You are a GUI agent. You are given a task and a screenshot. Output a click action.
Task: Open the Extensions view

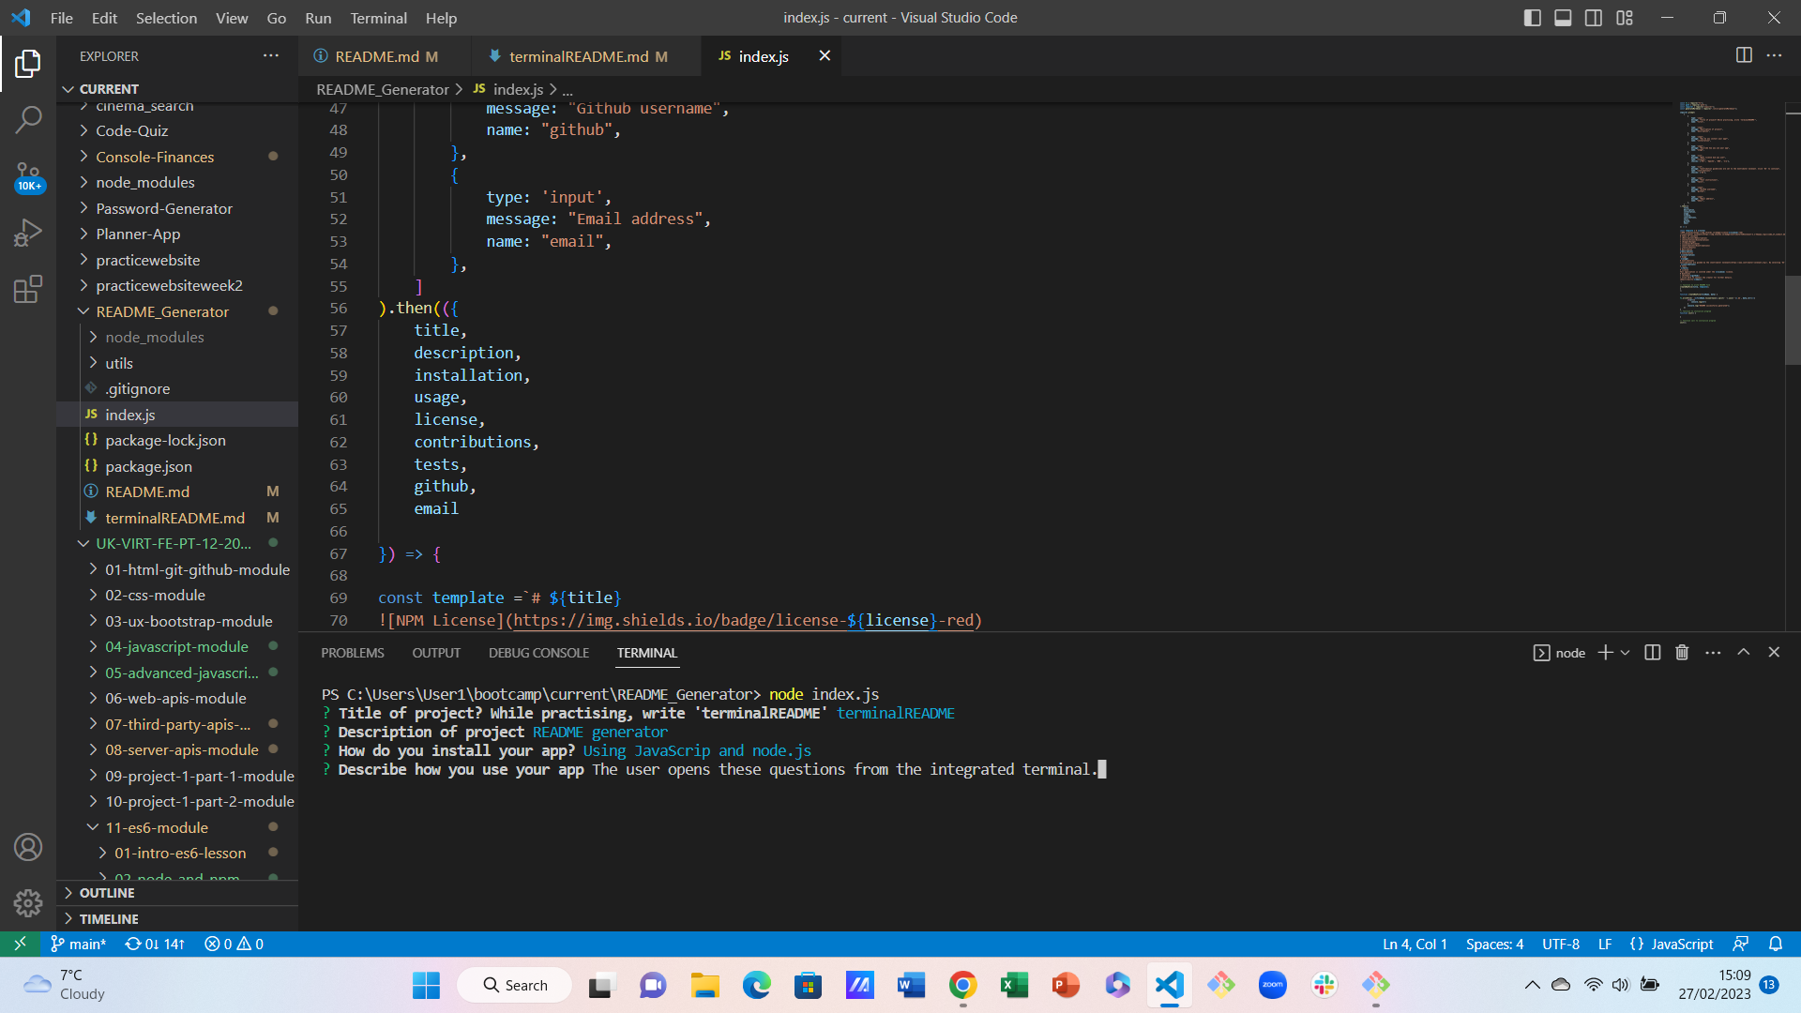(28, 288)
